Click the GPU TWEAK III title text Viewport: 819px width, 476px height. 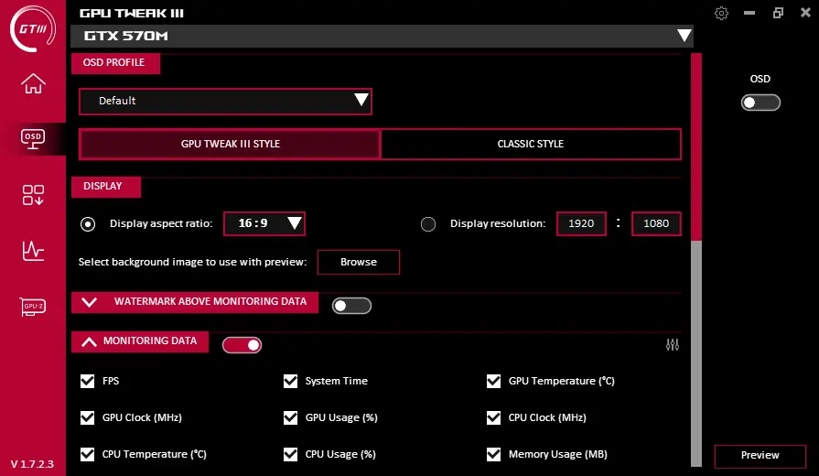[x=132, y=13]
